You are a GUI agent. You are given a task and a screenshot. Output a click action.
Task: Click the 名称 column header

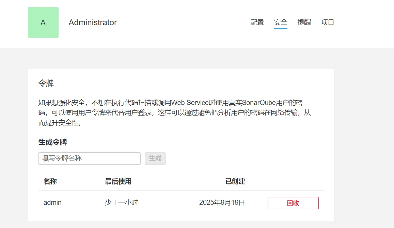tap(50, 181)
